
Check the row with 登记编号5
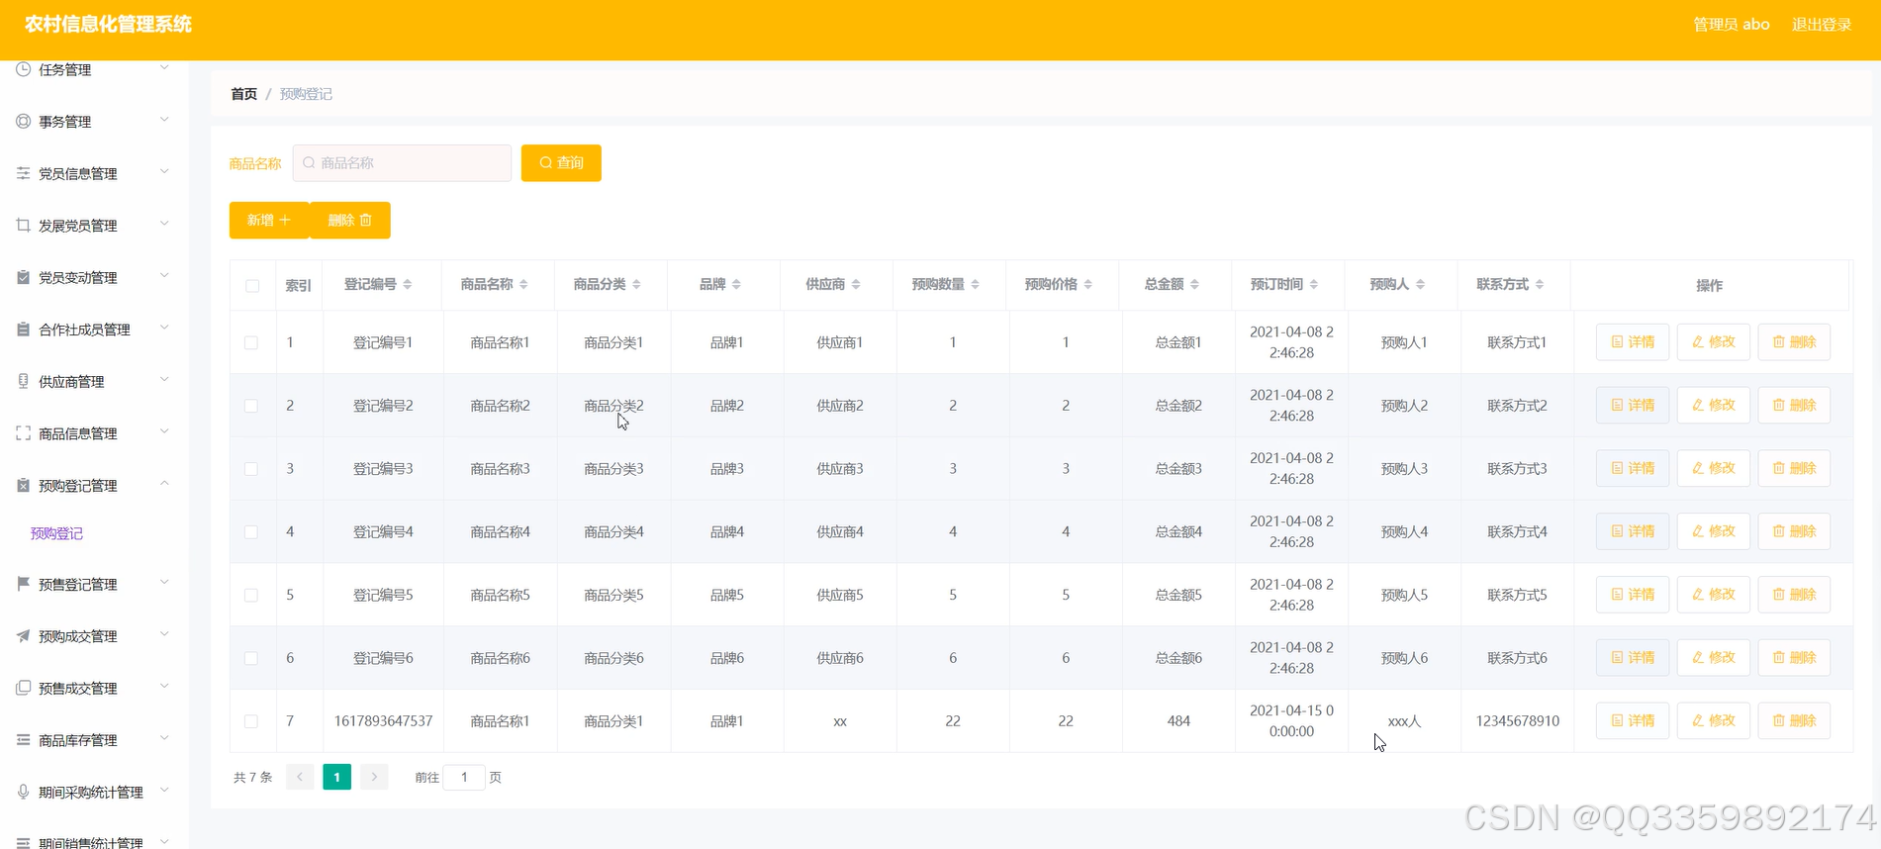(x=251, y=596)
